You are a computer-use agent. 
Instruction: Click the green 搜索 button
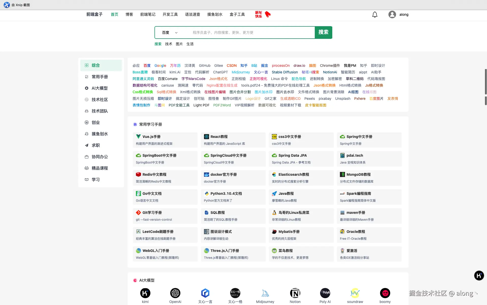pyautogui.click(x=323, y=32)
